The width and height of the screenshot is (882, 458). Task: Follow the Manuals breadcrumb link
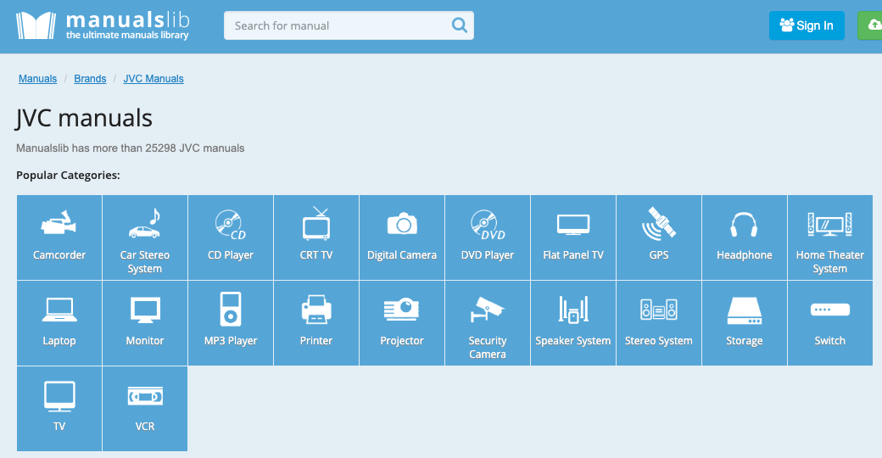pos(37,79)
